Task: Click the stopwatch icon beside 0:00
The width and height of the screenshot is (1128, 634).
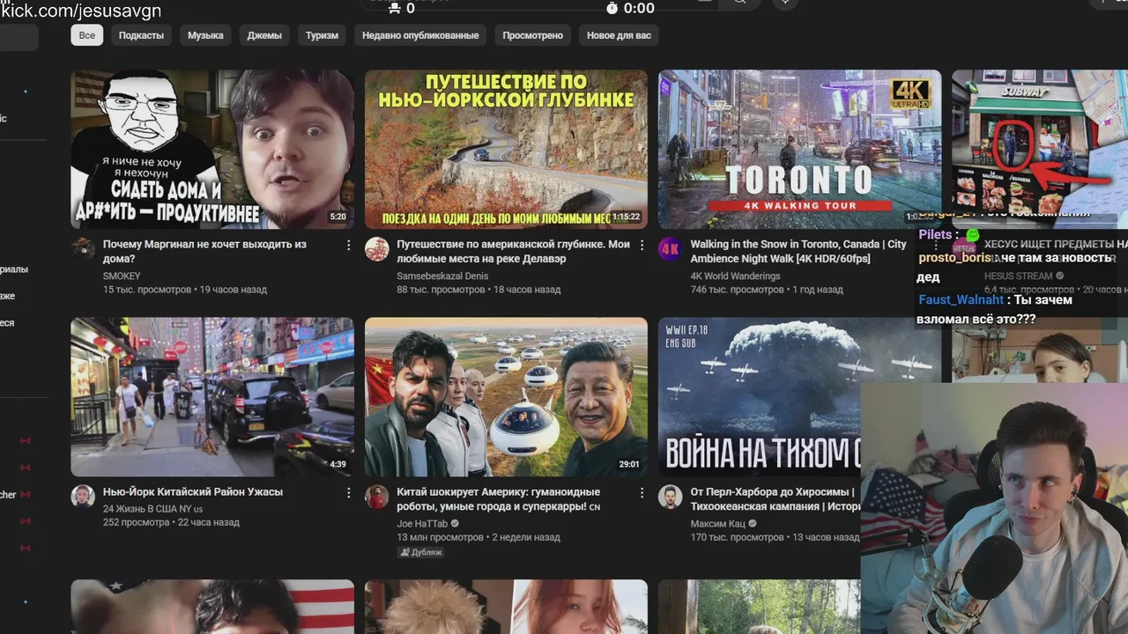Action: [612, 8]
